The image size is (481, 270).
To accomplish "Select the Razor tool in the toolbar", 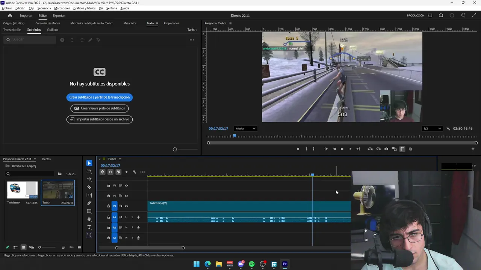I will (89, 187).
